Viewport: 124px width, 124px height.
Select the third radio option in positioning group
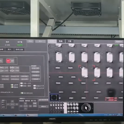32,101
